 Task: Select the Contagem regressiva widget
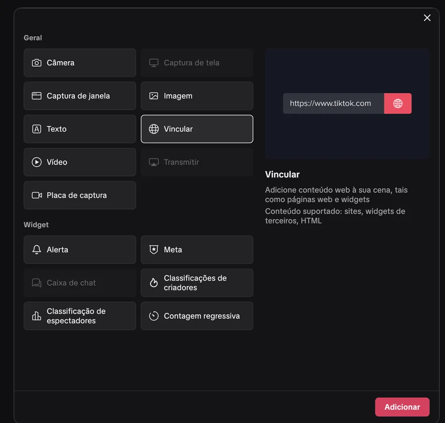pyautogui.click(x=197, y=316)
